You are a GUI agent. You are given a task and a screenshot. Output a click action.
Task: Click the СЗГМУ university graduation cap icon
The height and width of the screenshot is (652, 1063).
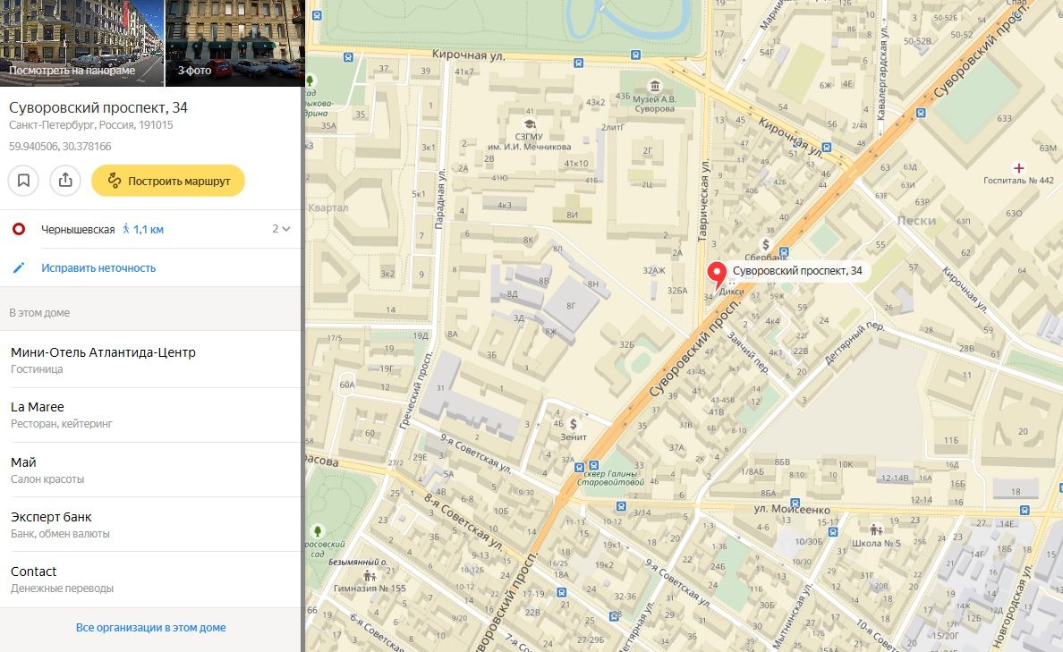[530, 124]
